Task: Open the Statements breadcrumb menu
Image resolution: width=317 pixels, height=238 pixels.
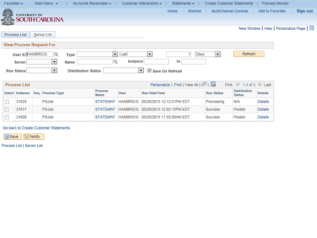Action: click(183, 3)
